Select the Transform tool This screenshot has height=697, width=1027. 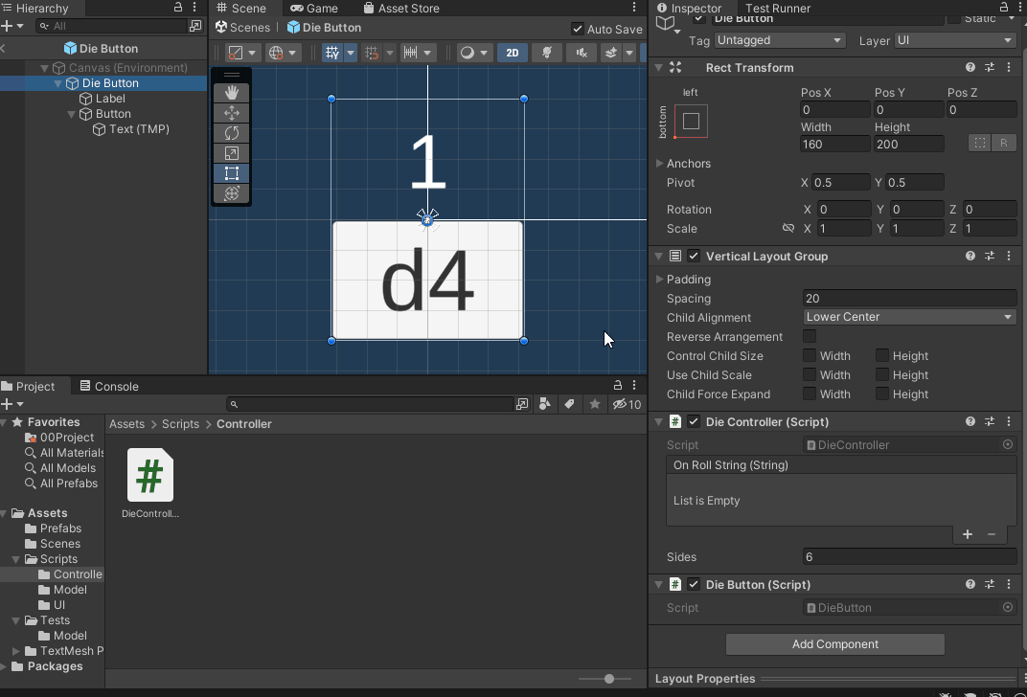click(x=231, y=193)
